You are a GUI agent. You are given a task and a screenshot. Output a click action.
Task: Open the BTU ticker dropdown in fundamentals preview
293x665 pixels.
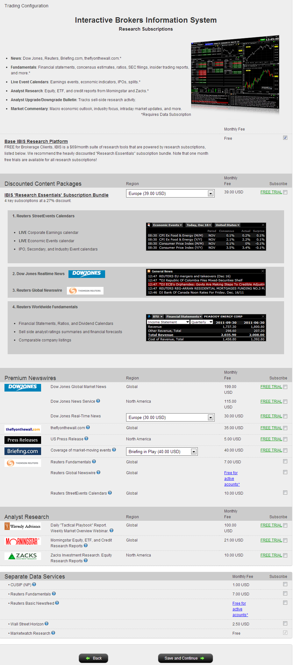pyautogui.click(x=158, y=317)
